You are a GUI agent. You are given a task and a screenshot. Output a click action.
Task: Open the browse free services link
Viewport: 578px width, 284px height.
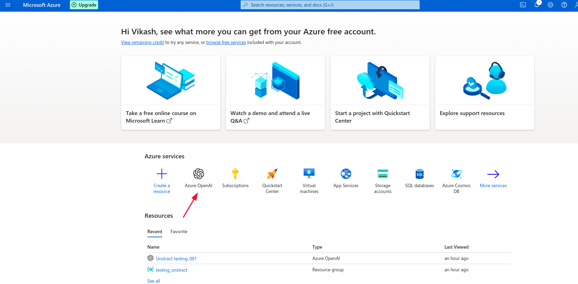point(226,43)
